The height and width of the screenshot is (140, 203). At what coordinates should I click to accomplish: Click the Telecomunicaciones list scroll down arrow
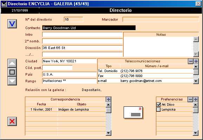(196, 81)
